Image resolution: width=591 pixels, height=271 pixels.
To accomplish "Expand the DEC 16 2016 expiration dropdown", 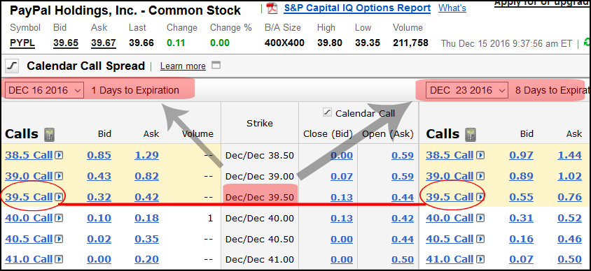I will pyautogui.click(x=45, y=90).
